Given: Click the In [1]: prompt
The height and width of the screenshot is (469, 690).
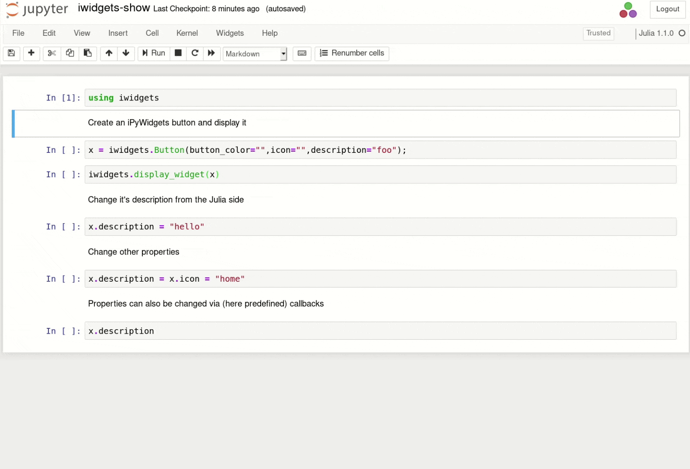Looking at the screenshot, I should click(63, 98).
